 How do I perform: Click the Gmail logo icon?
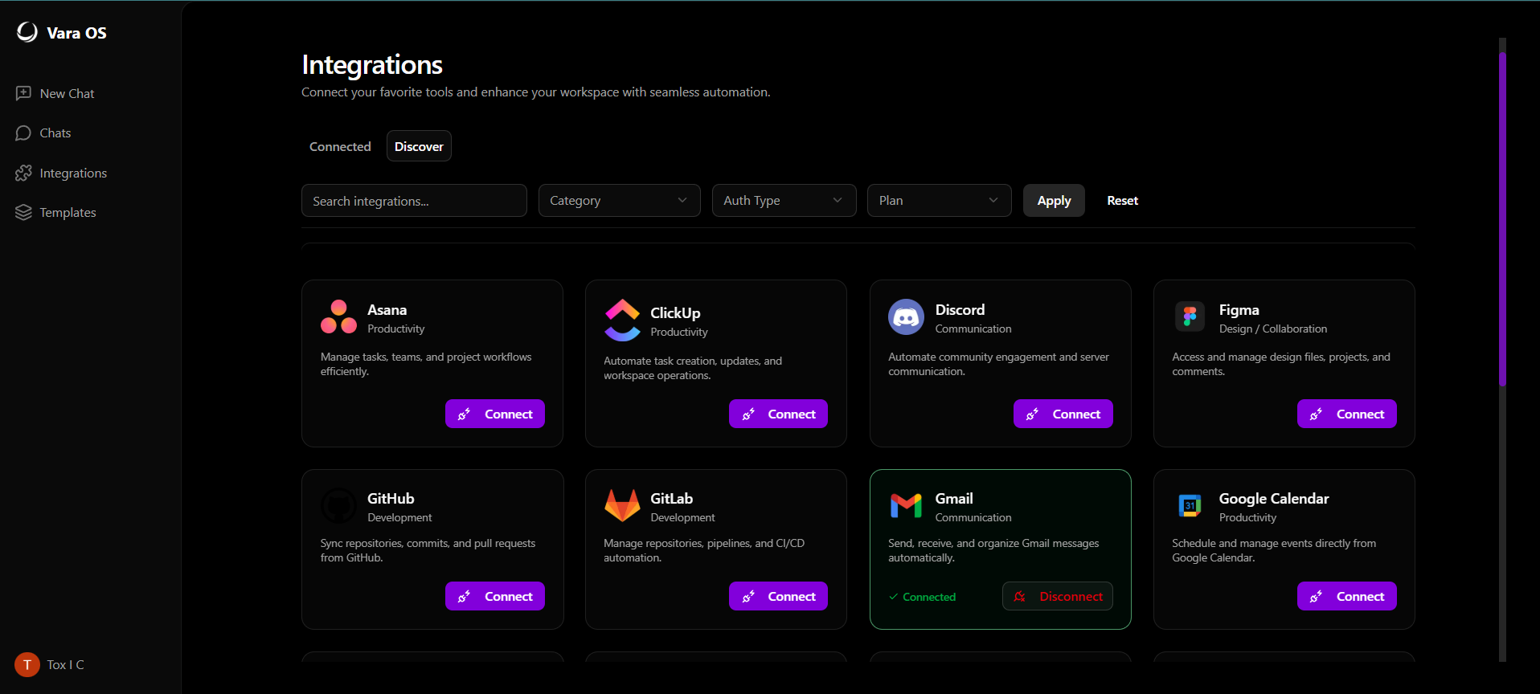click(x=906, y=506)
